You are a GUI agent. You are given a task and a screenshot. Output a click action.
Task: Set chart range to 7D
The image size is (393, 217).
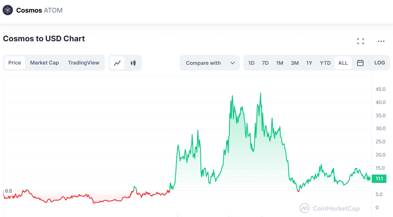point(265,63)
